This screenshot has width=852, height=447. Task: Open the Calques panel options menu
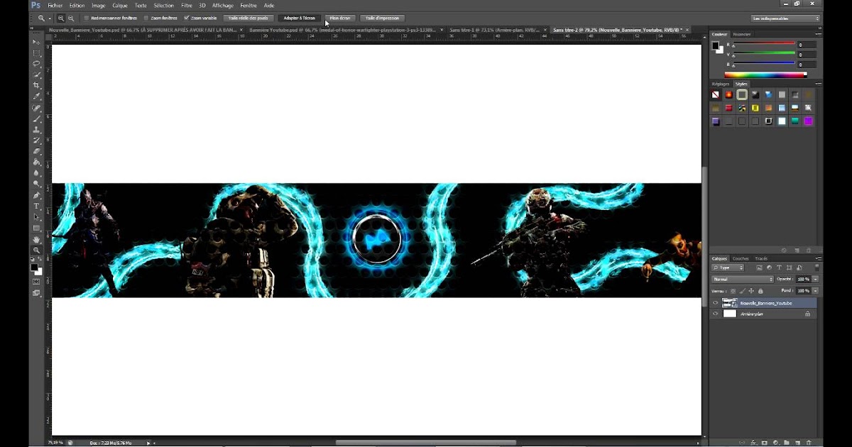point(818,258)
